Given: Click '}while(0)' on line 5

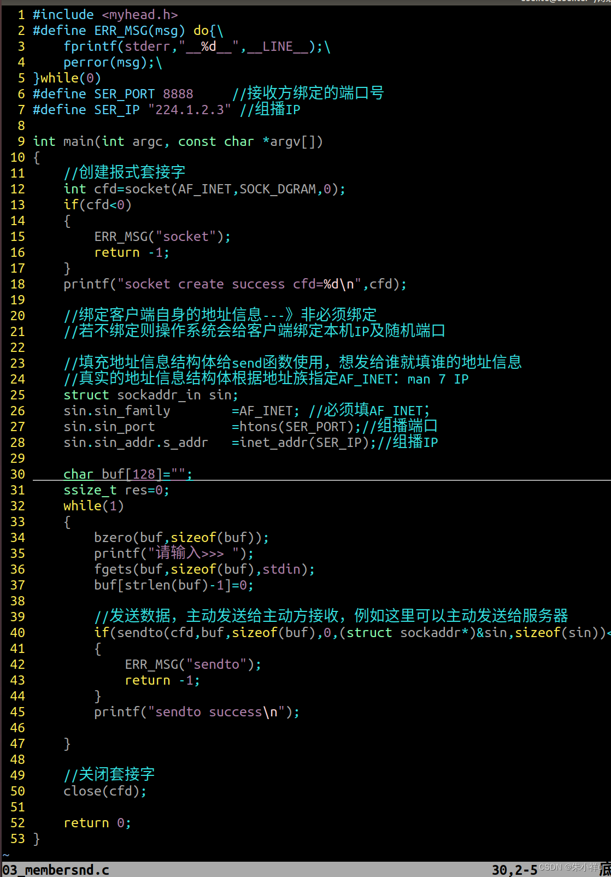Looking at the screenshot, I should coord(67,78).
